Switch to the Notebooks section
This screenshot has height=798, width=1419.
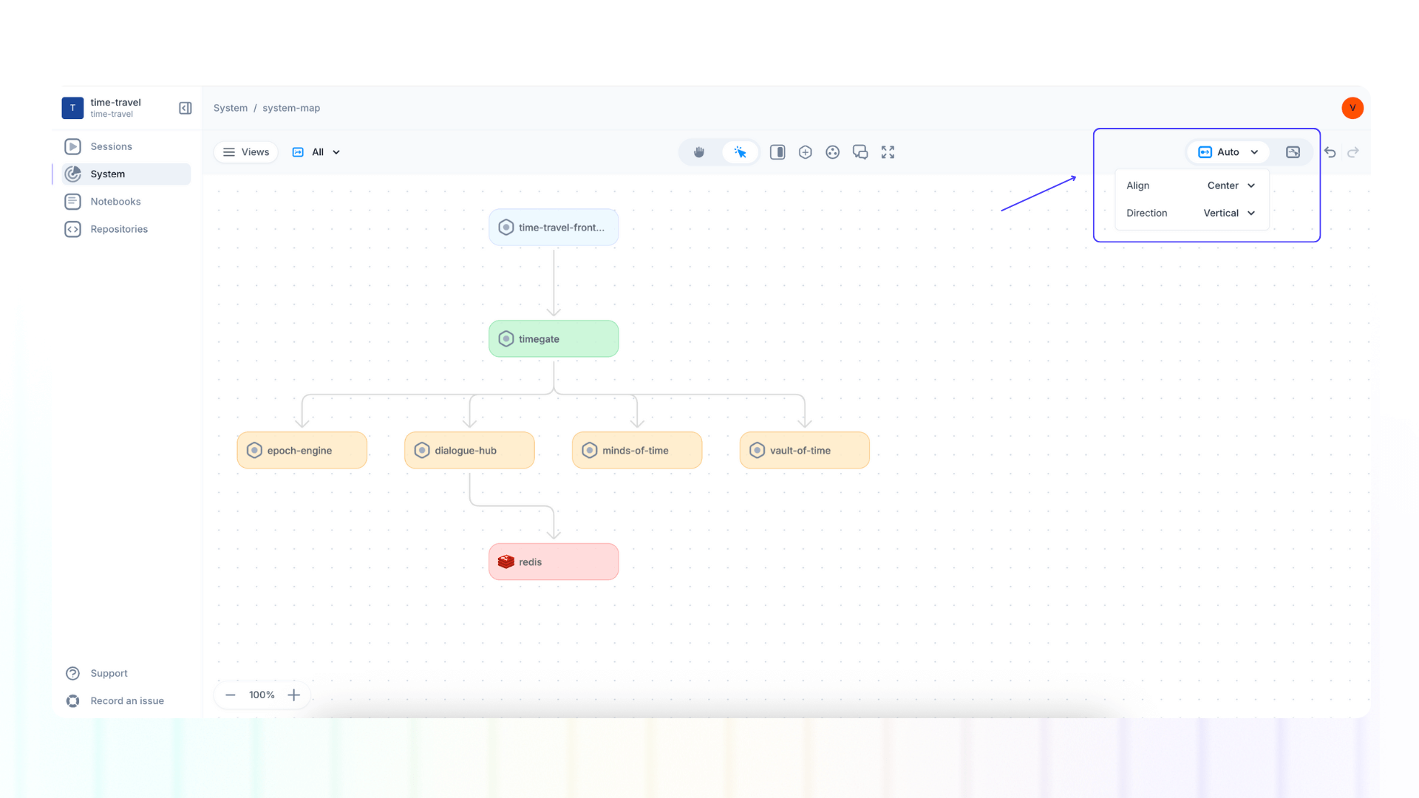115,201
